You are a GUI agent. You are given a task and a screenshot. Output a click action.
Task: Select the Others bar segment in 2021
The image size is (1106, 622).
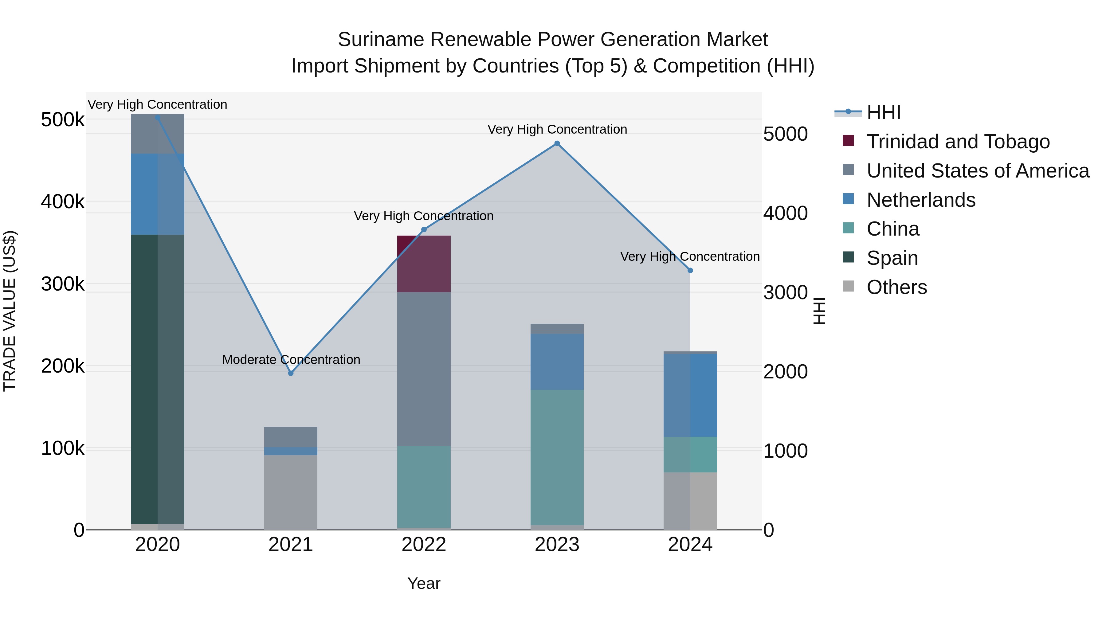pos(291,492)
